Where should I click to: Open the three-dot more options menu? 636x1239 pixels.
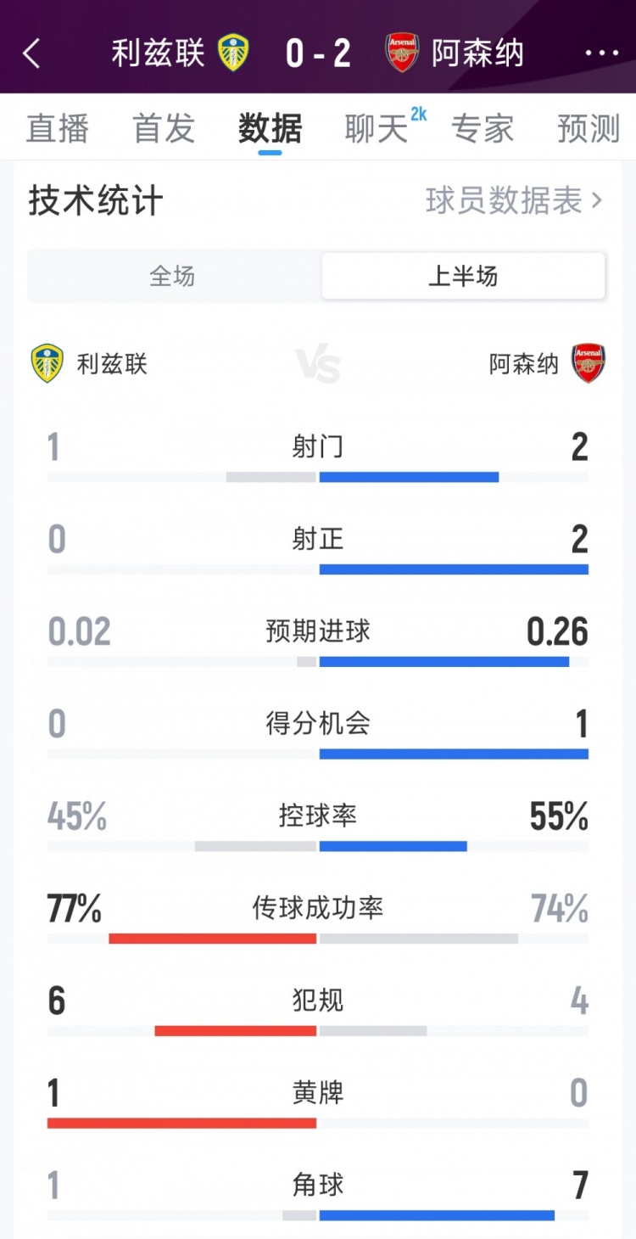click(601, 53)
